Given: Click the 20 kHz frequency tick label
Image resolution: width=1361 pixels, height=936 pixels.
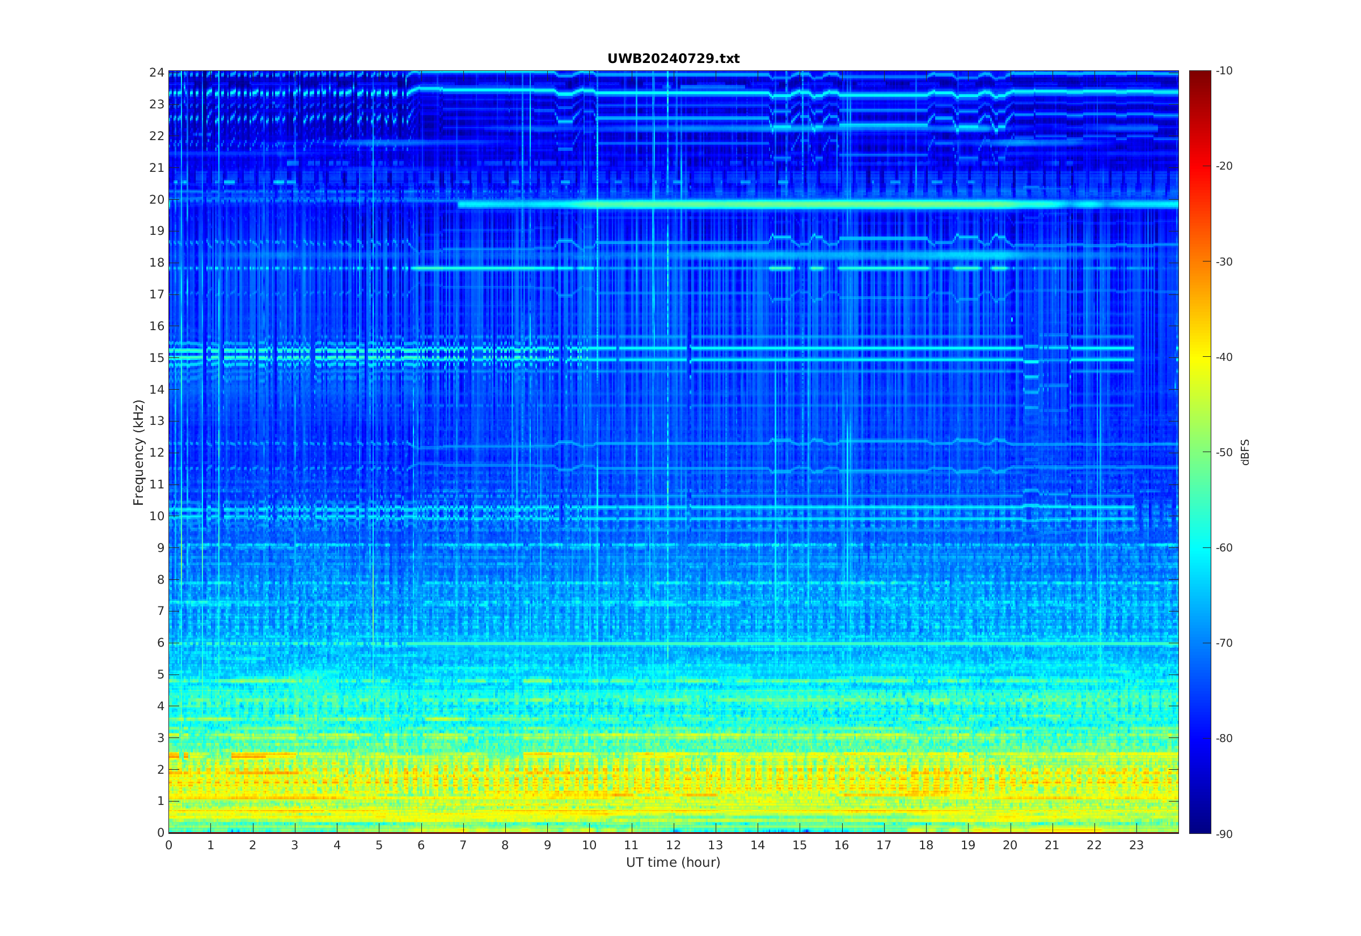Looking at the screenshot, I should tap(157, 200).
